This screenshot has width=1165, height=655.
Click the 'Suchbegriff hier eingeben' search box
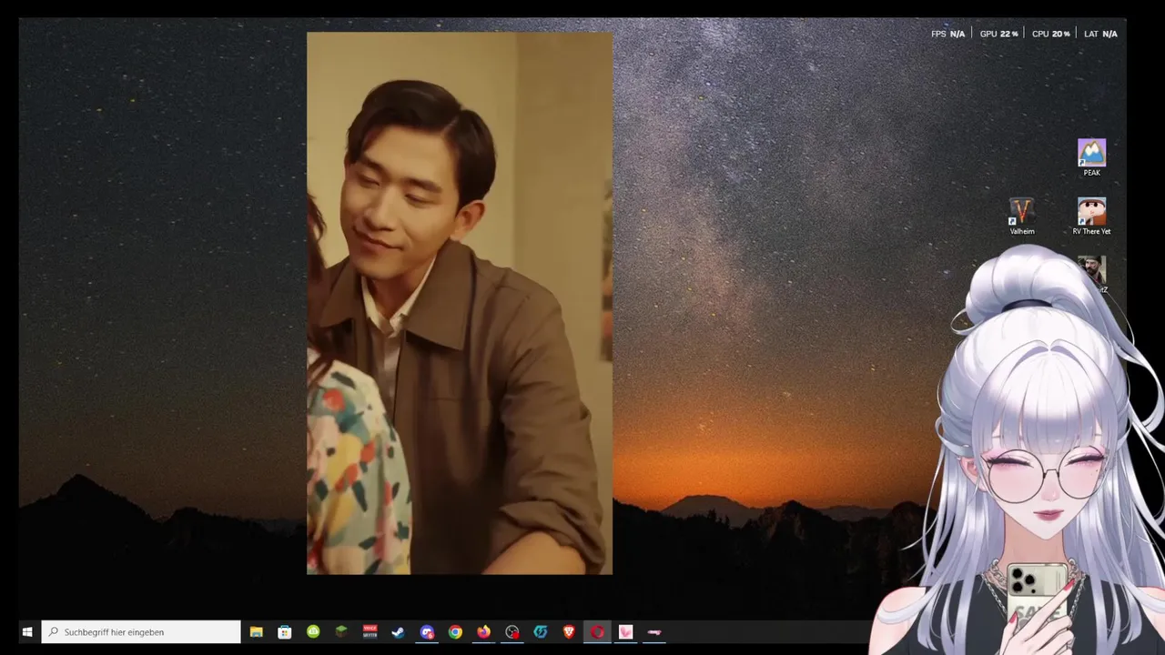click(141, 632)
